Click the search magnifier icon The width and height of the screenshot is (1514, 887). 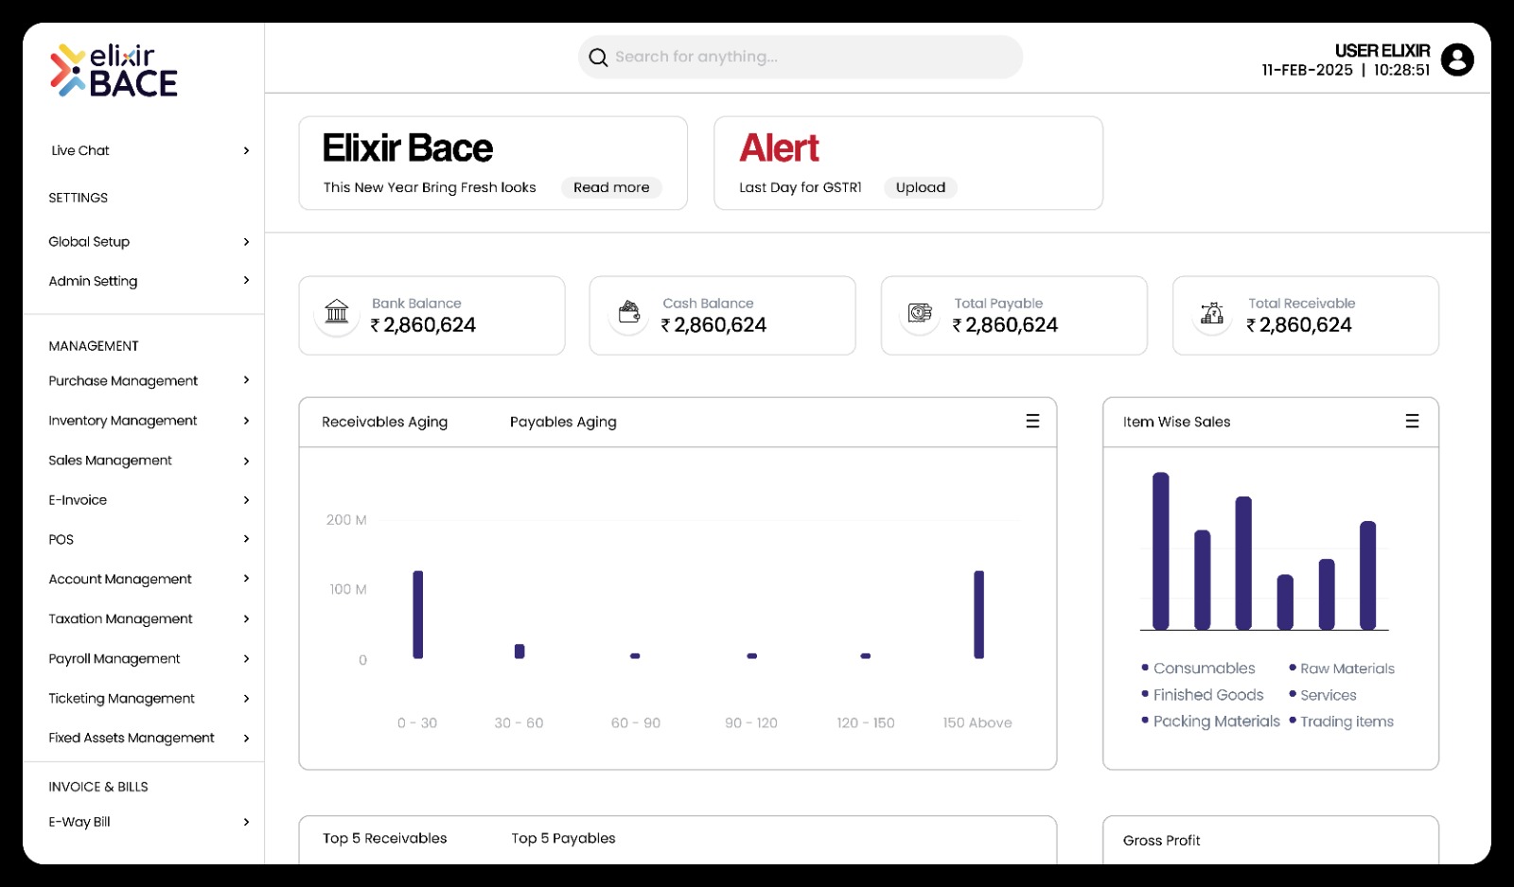point(598,58)
